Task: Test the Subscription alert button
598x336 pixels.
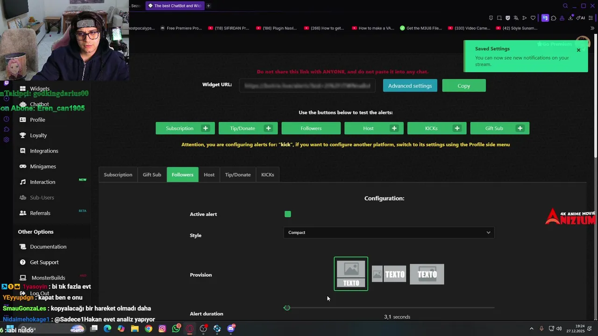Action: [185, 128]
